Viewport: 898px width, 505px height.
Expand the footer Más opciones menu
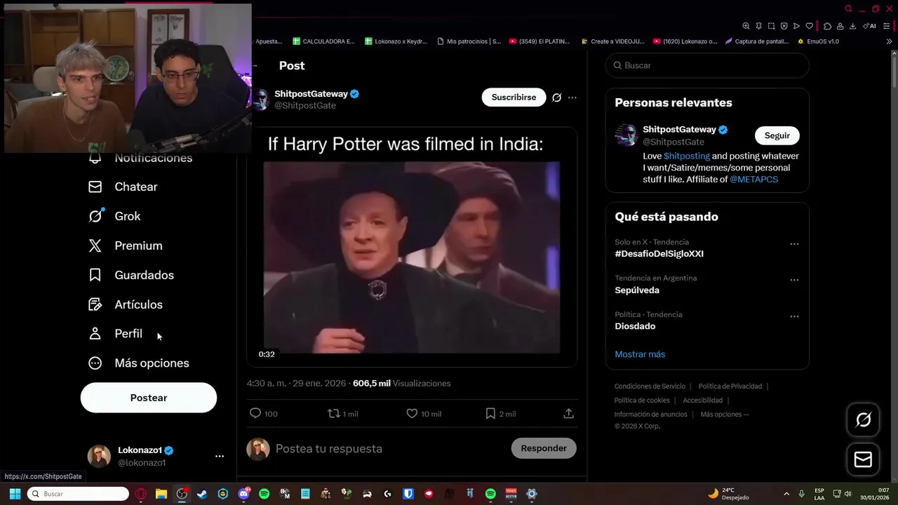coord(725,415)
